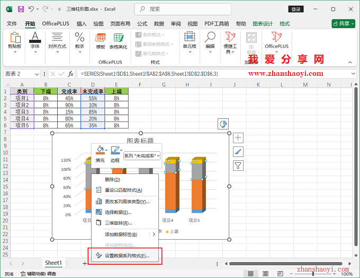This screenshot has height=278, width=360.
Task: Expand the 添加数据标签 submenu arrow
Action: 154,234
